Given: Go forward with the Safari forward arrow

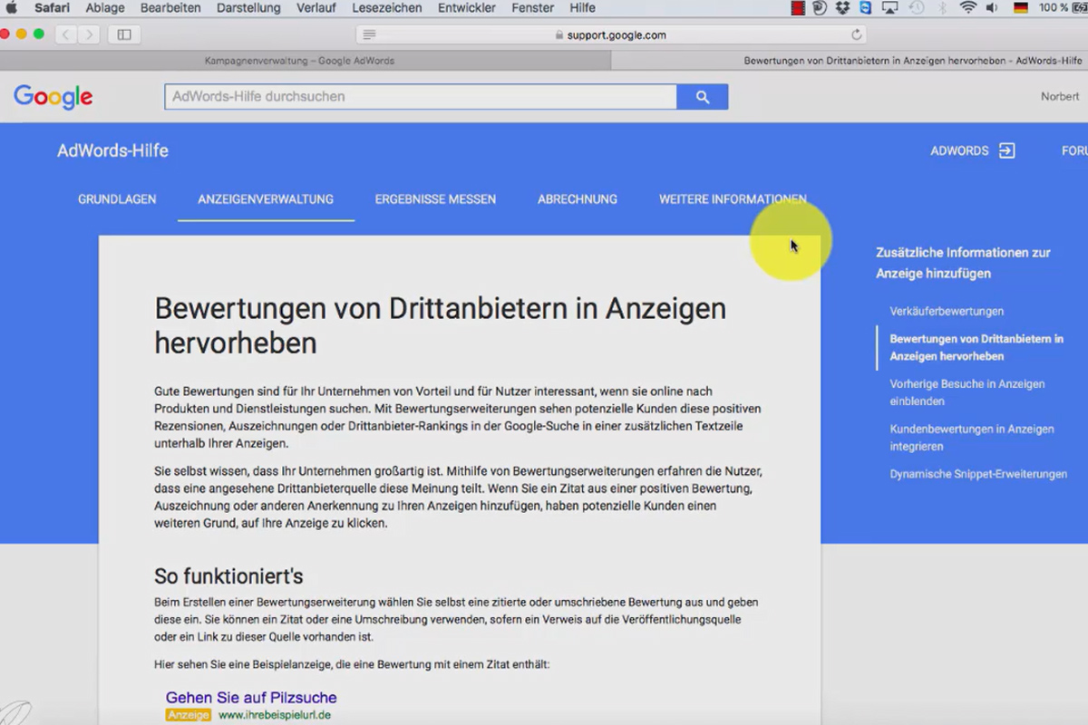Looking at the screenshot, I should coord(89,34).
